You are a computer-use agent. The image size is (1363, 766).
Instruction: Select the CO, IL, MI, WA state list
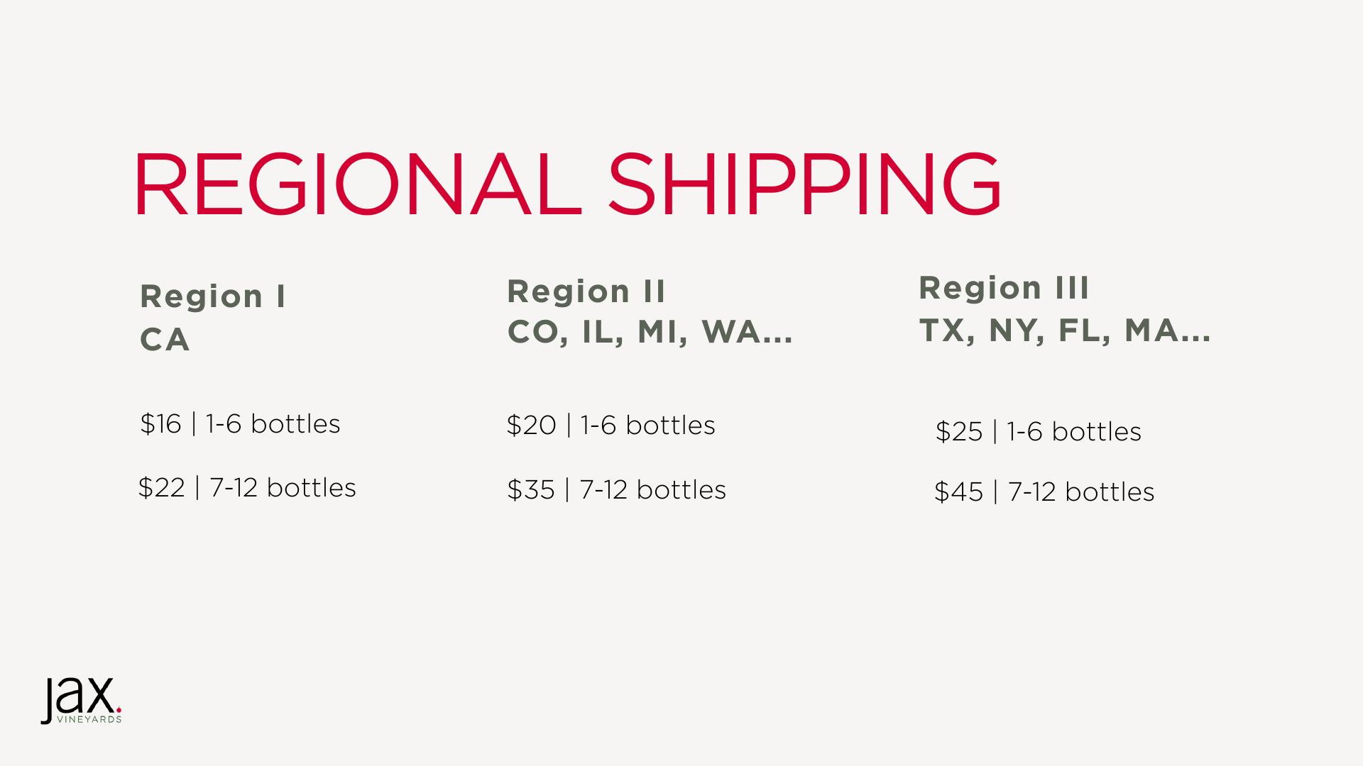650,332
